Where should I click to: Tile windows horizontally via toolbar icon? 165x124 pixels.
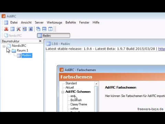(x=44, y=29)
